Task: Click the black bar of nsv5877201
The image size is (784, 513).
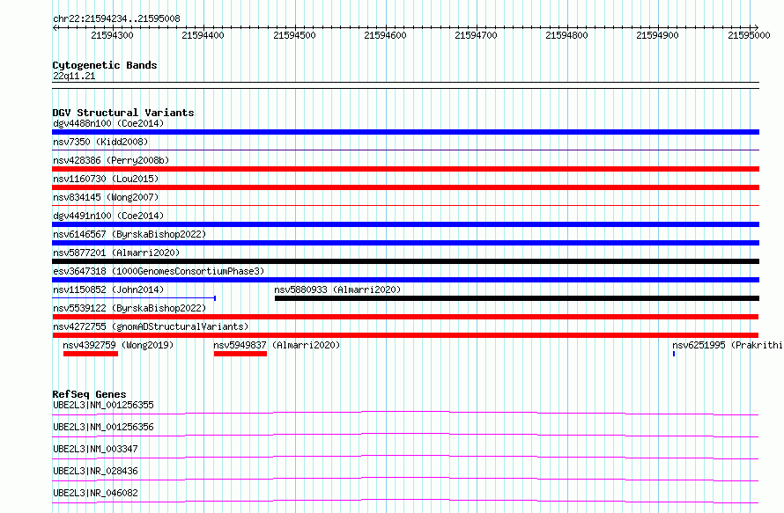Action: tap(405, 261)
